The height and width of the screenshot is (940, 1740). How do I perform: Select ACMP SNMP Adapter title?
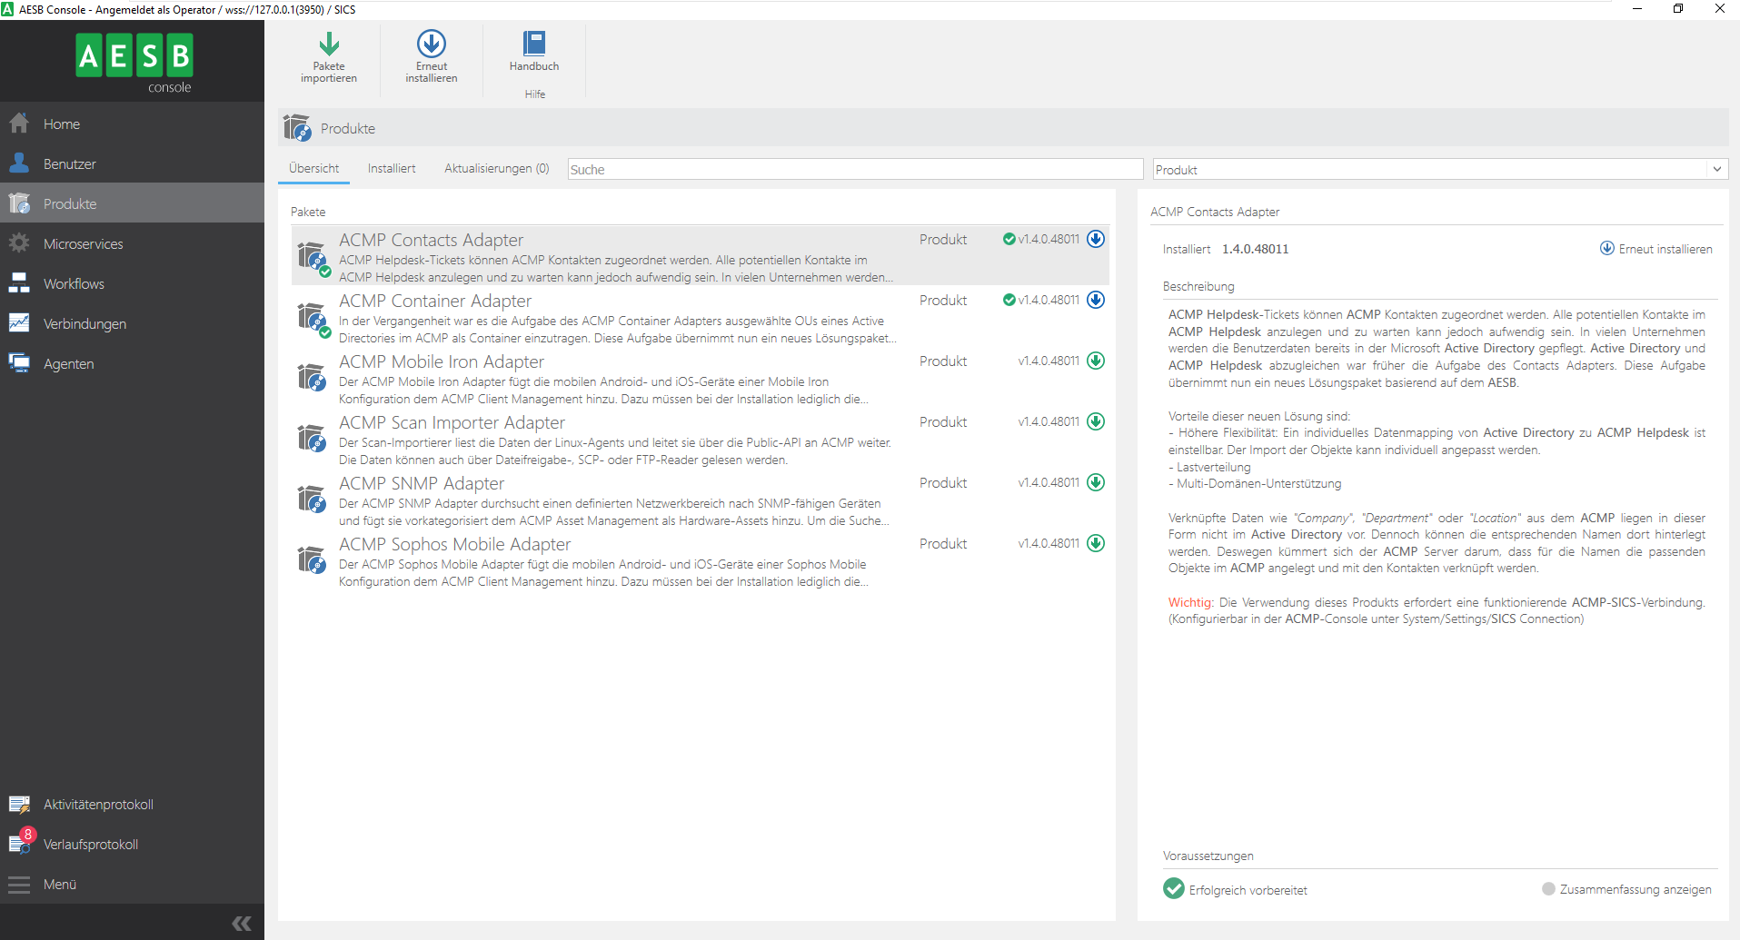coord(422,483)
